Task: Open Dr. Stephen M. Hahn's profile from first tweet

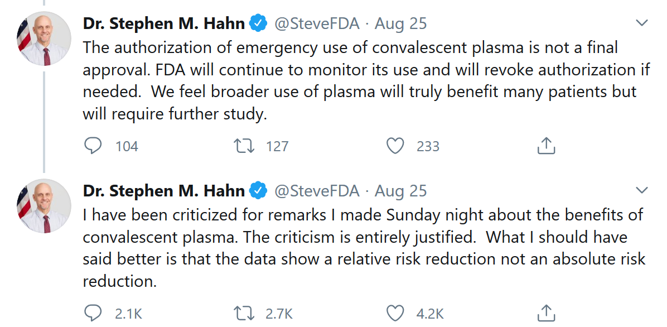Action: [164, 23]
